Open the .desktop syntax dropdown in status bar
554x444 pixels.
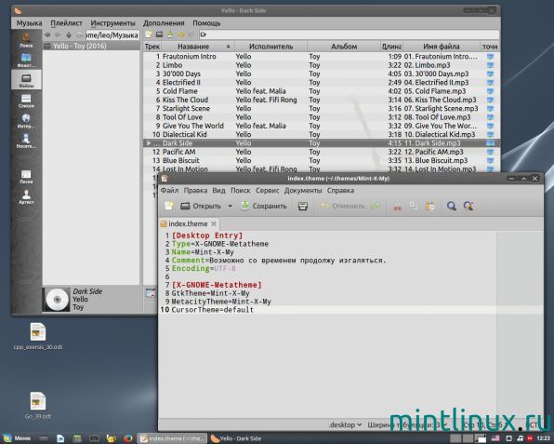pos(345,424)
